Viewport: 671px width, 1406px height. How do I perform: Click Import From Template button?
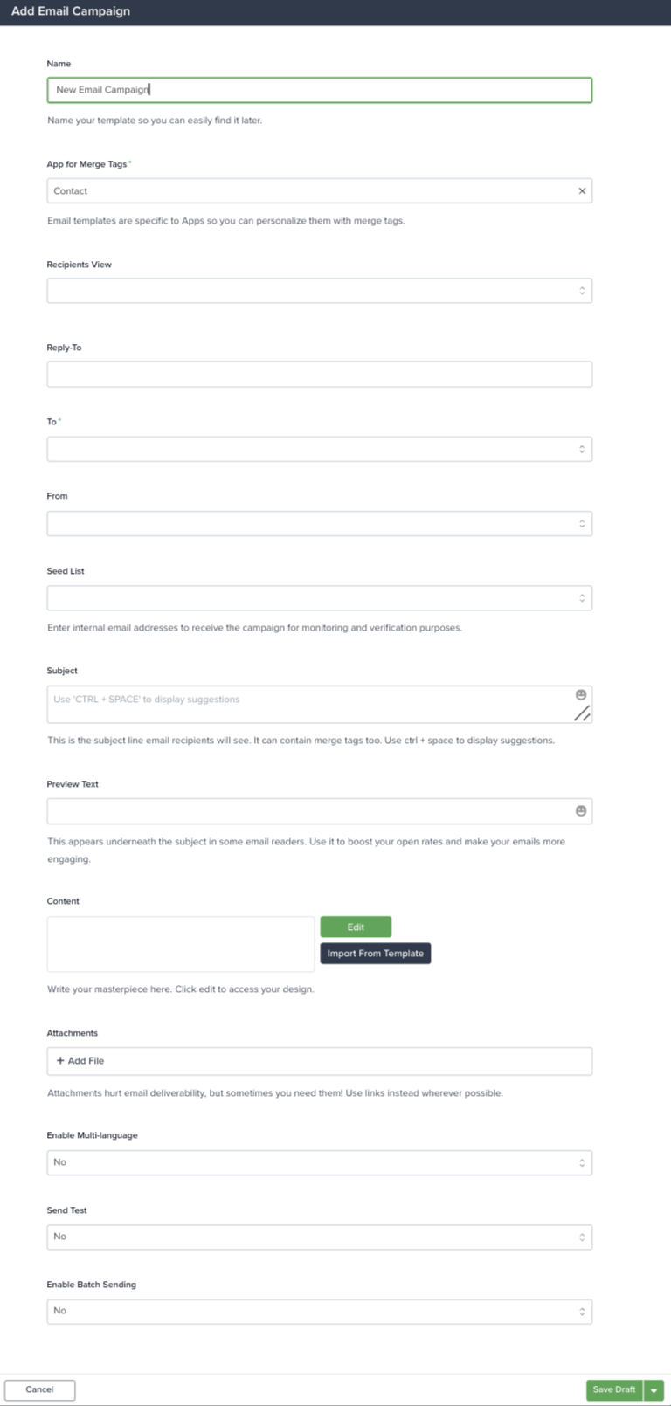(376, 954)
